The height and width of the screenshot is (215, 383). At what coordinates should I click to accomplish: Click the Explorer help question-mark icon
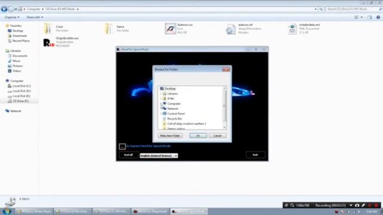click(x=378, y=17)
